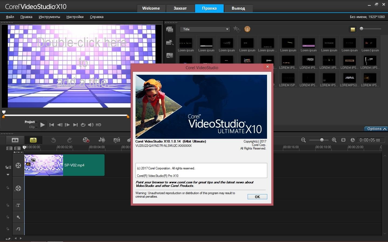Click the preview volume speaker

91,125
